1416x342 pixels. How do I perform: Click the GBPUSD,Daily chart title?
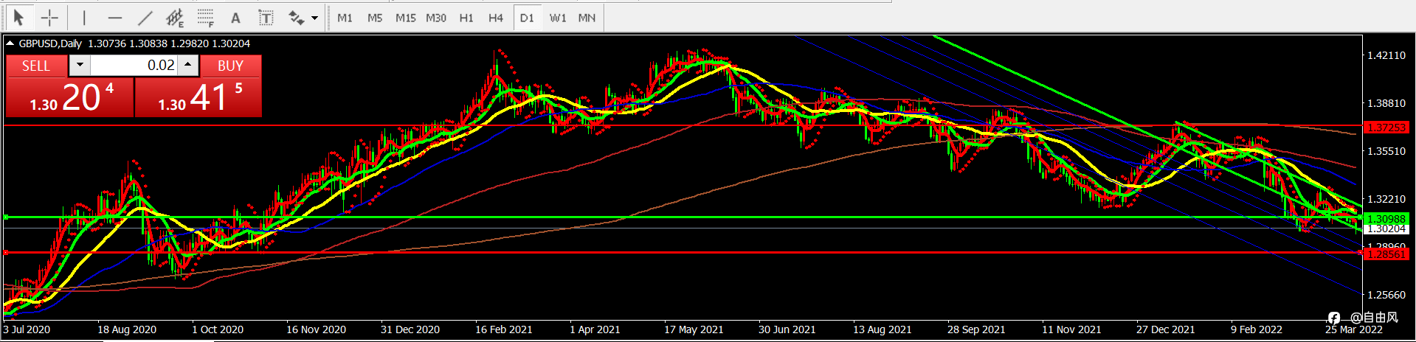click(x=50, y=43)
